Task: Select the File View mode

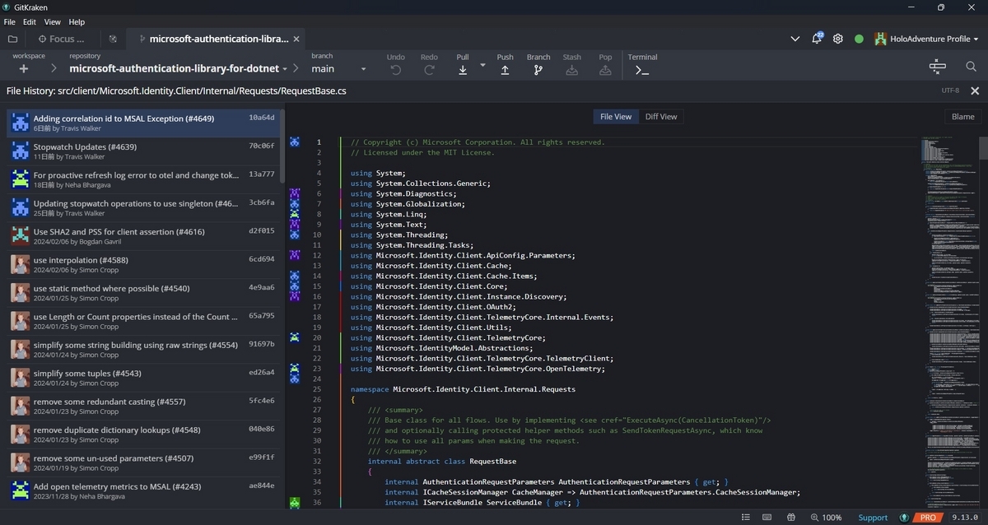Action: tap(616, 117)
